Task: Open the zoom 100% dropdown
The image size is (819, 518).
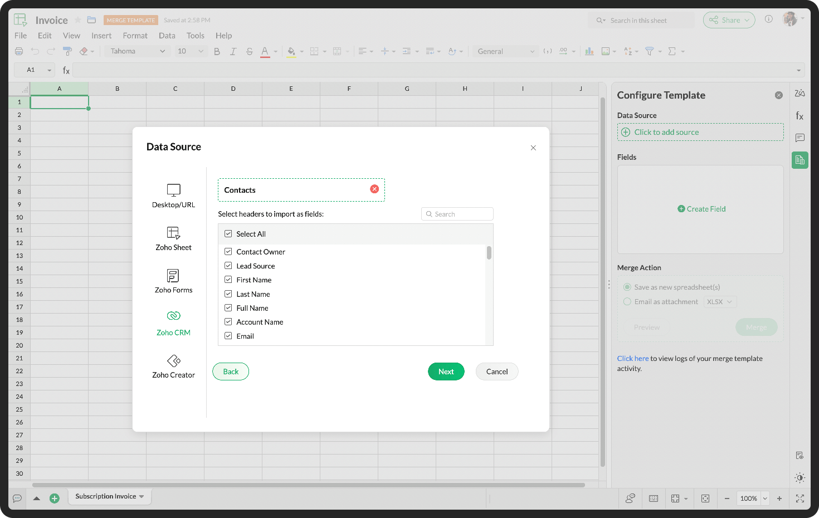Action: tap(765, 499)
